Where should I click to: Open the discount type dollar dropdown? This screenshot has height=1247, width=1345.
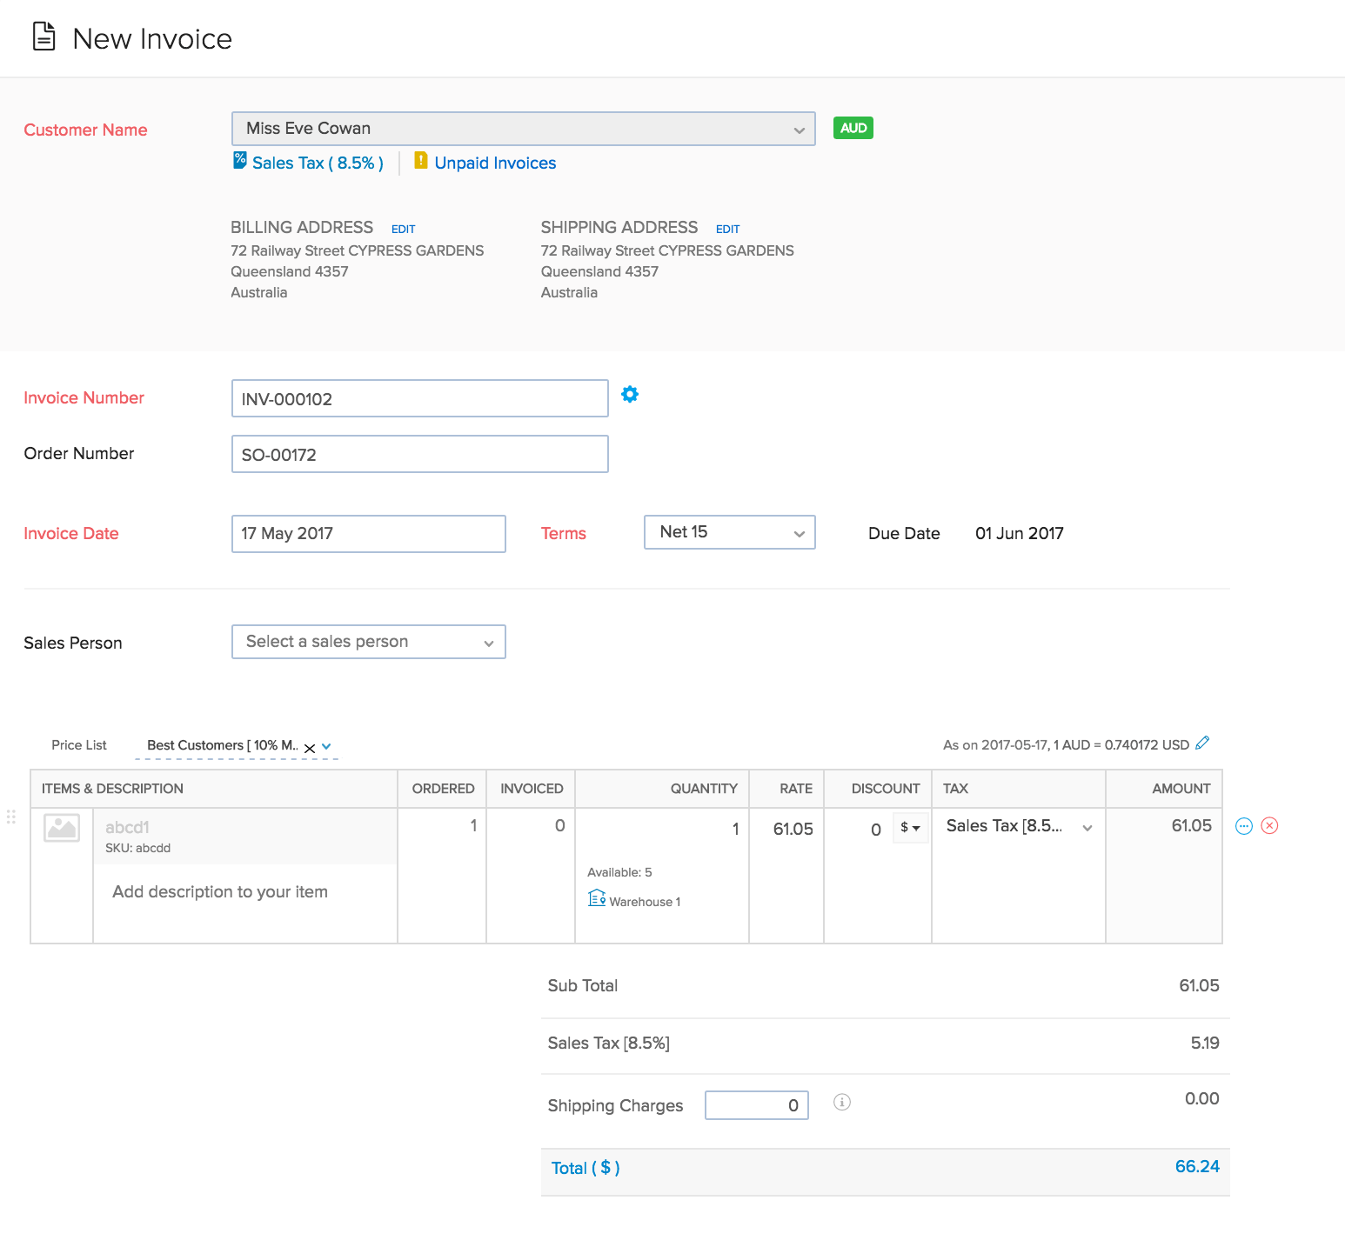click(x=911, y=829)
